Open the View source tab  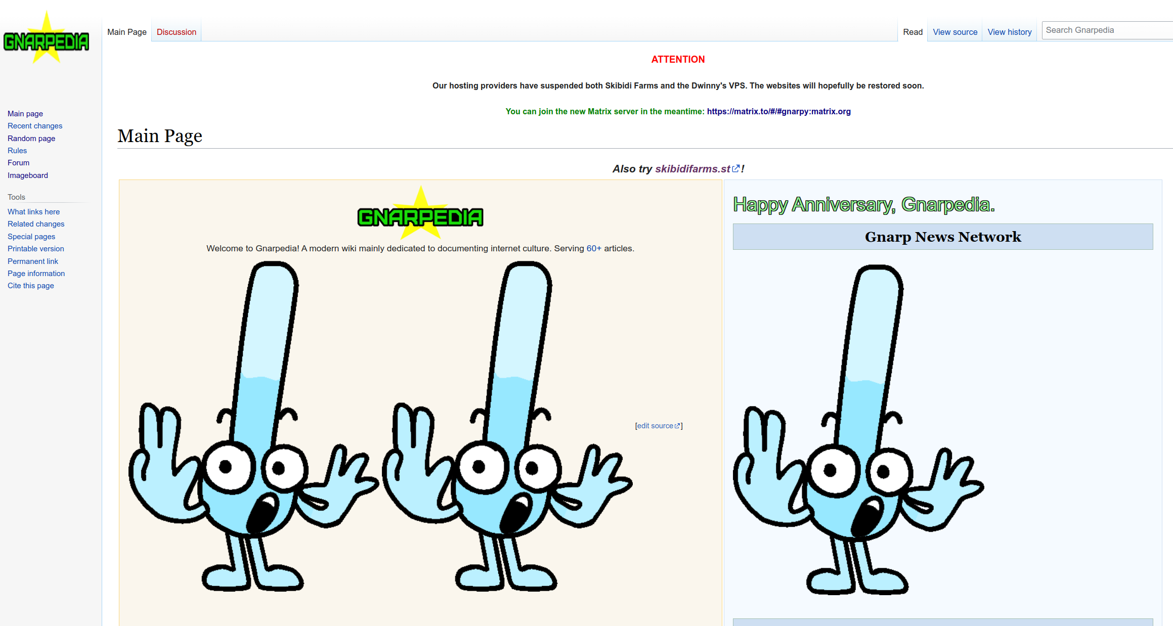954,32
